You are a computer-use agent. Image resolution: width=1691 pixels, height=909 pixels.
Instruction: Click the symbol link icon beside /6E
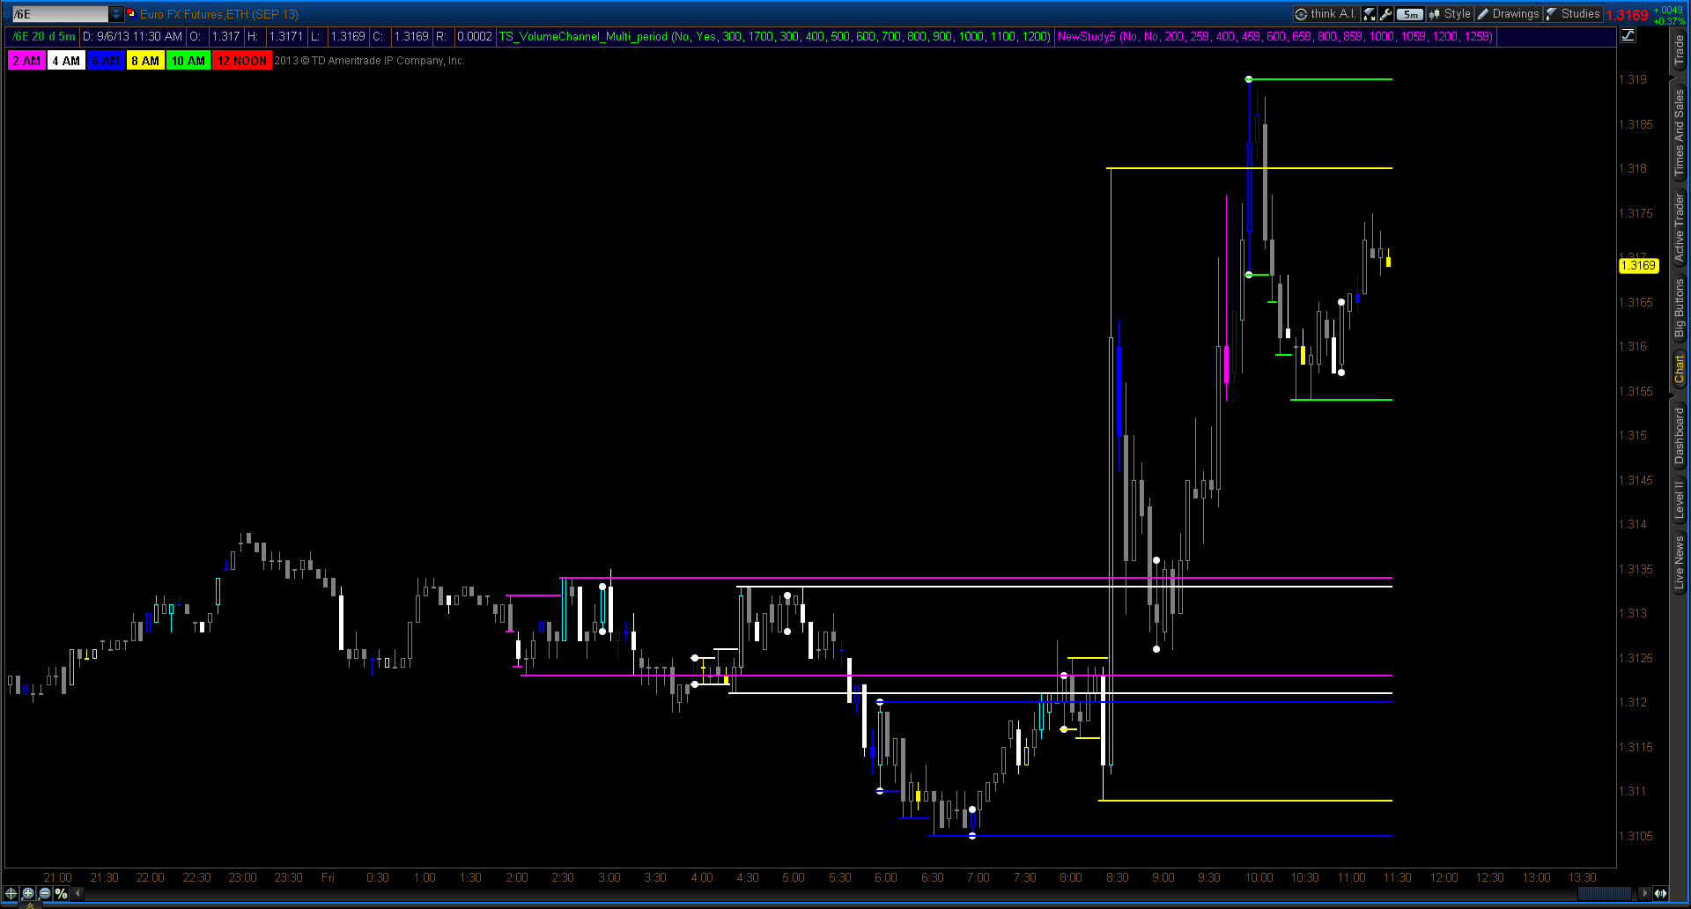(x=130, y=13)
